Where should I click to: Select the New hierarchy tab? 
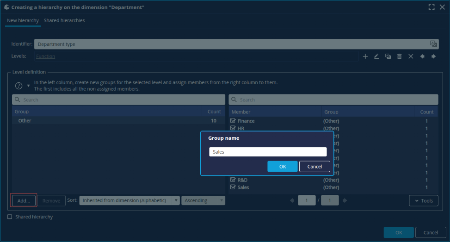click(x=23, y=20)
